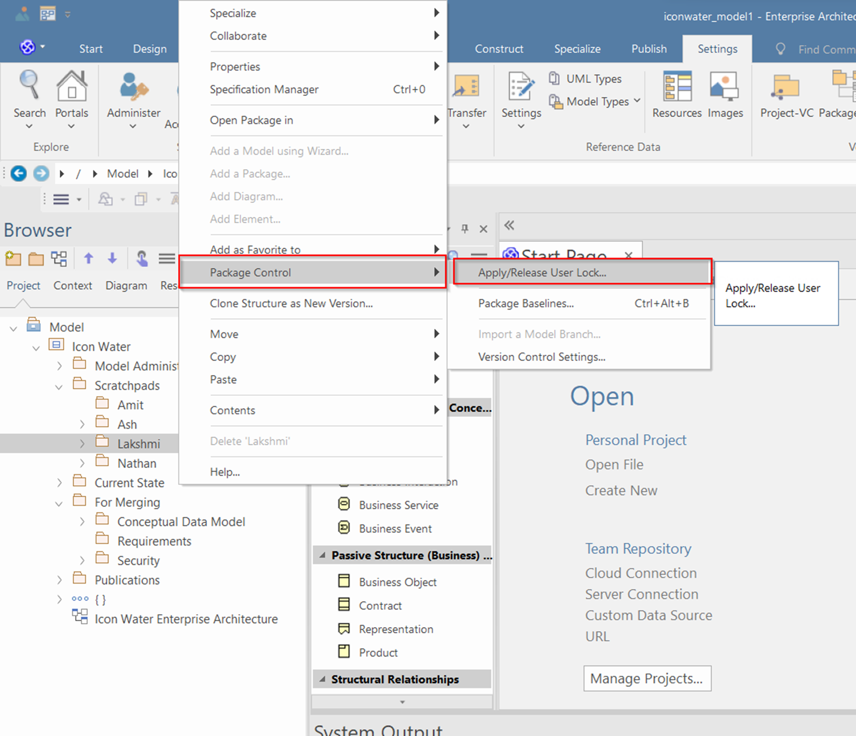Move the package up with the up arrow
Viewport: 856px width, 736px height.
coord(89,258)
